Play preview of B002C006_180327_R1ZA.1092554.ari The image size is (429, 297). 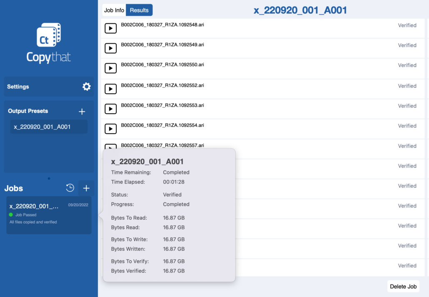tap(110, 129)
